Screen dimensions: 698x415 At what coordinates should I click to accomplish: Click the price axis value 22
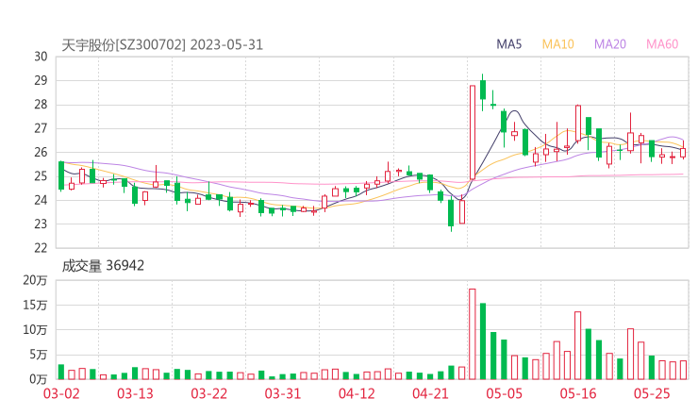click(41, 248)
